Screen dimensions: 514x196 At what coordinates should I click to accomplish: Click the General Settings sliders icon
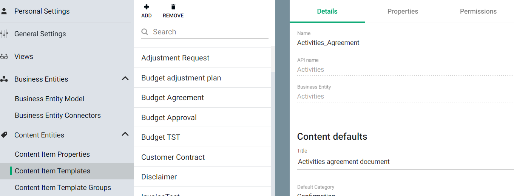[4, 34]
